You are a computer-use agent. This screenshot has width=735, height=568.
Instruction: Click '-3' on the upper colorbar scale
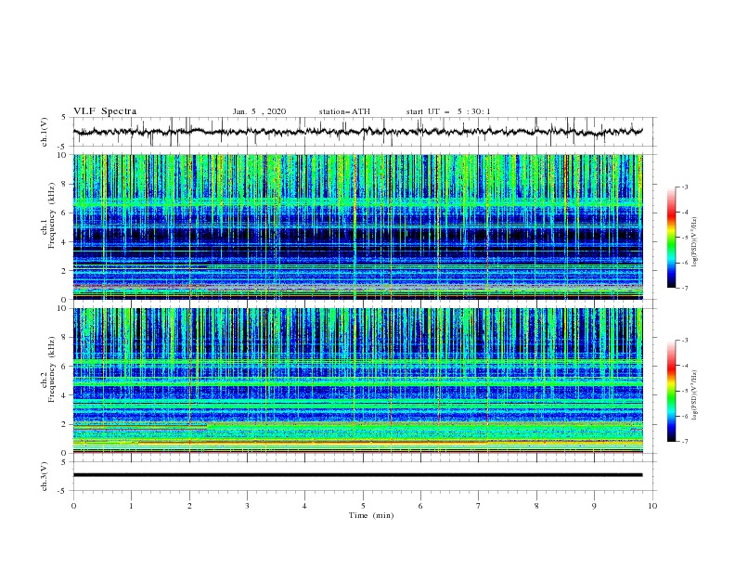(x=684, y=187)
